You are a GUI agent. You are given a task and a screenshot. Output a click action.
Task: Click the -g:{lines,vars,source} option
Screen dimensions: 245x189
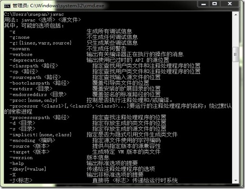click(x=40, y=43)
